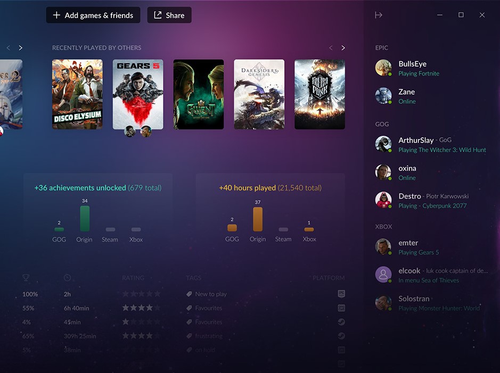Viewport: 500px width, 373px height.
Task: Click the platform icon in the 100% row
Action: [x=341, y=294]
